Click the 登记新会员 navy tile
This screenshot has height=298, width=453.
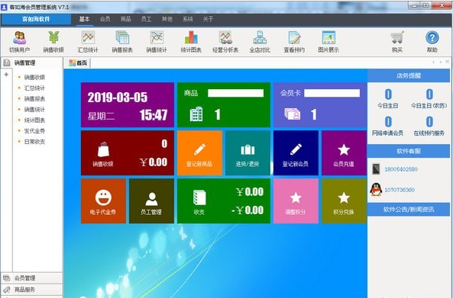tap(296, 152)
